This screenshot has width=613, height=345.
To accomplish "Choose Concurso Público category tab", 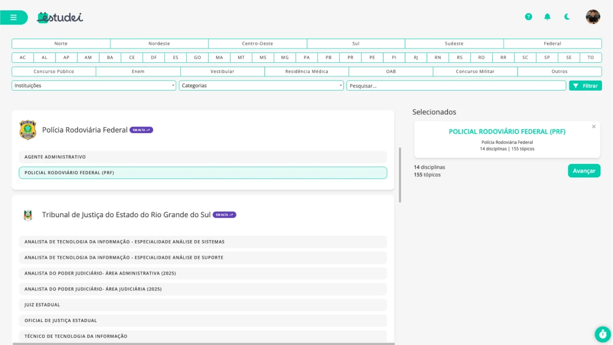I will [x=54, y=72].
